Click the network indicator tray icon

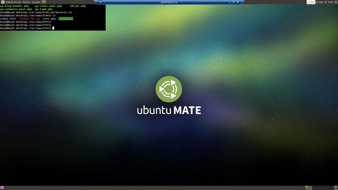[x=312, y=2]
